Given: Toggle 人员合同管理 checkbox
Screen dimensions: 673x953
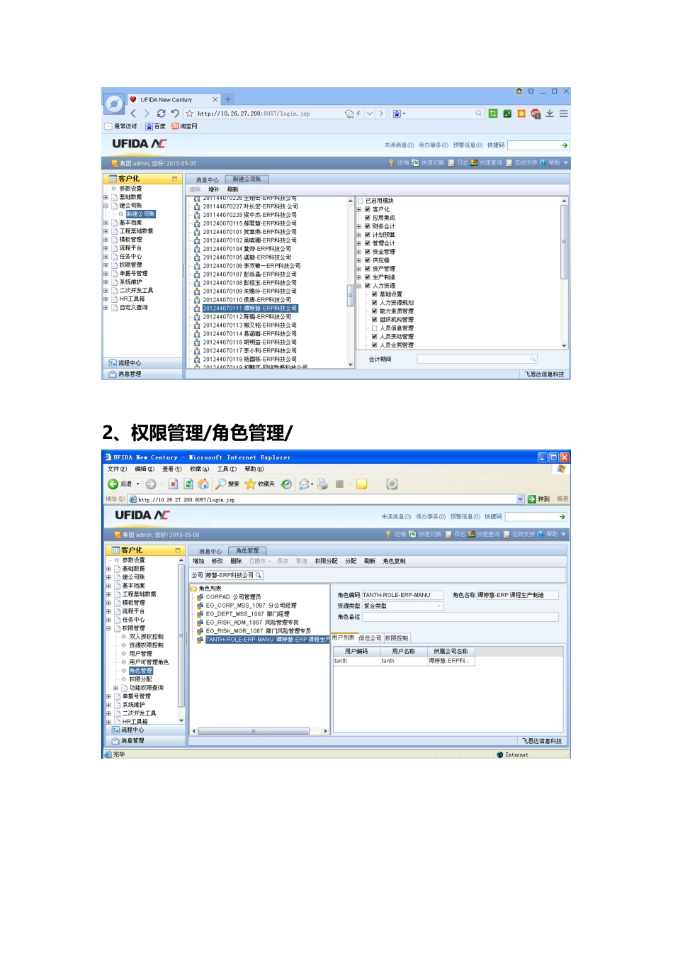Looking at the screenshot, I should [x=375, y=345].
